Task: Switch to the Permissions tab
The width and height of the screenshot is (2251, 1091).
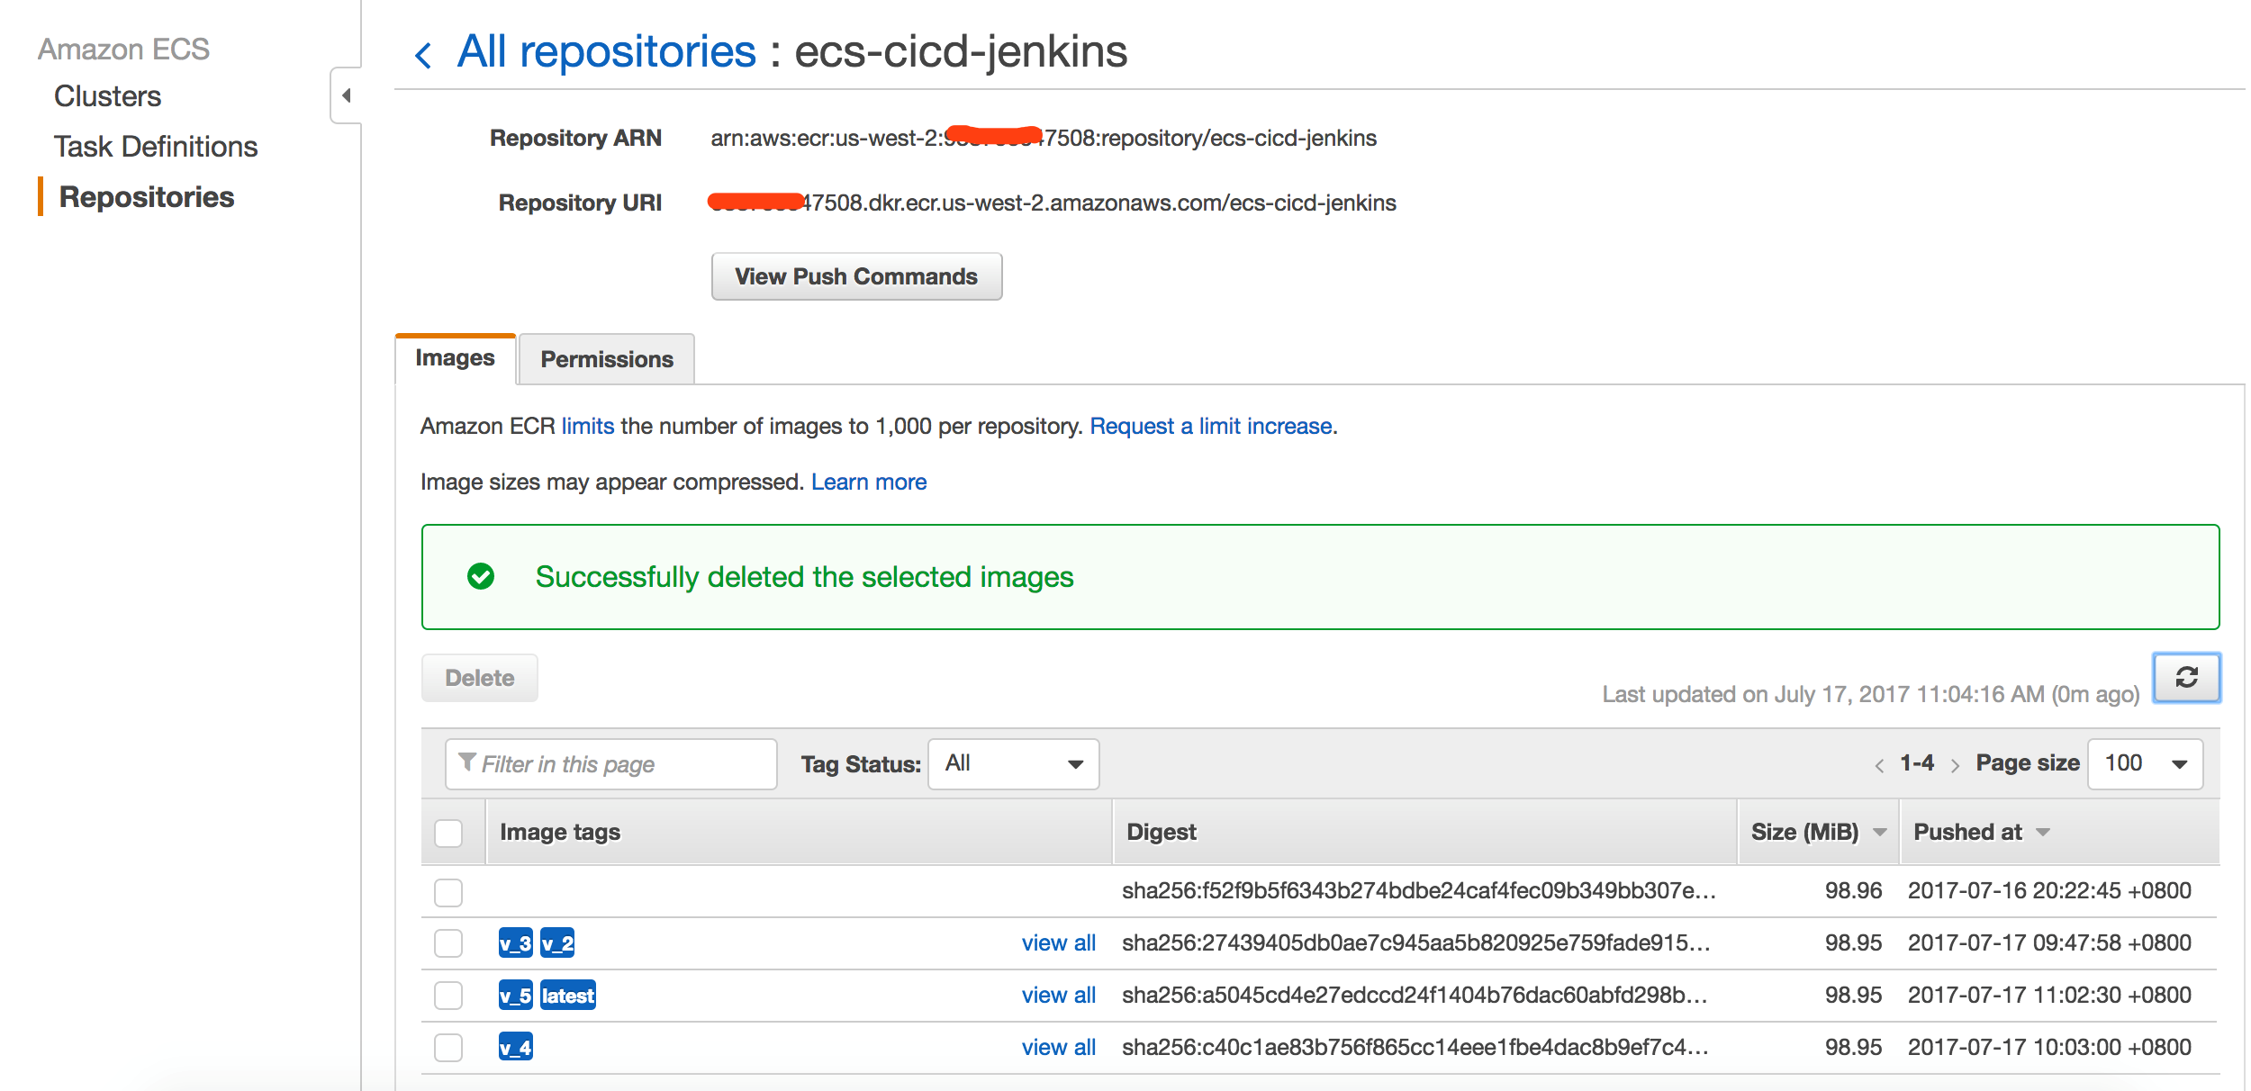Action: pos(606,359)
